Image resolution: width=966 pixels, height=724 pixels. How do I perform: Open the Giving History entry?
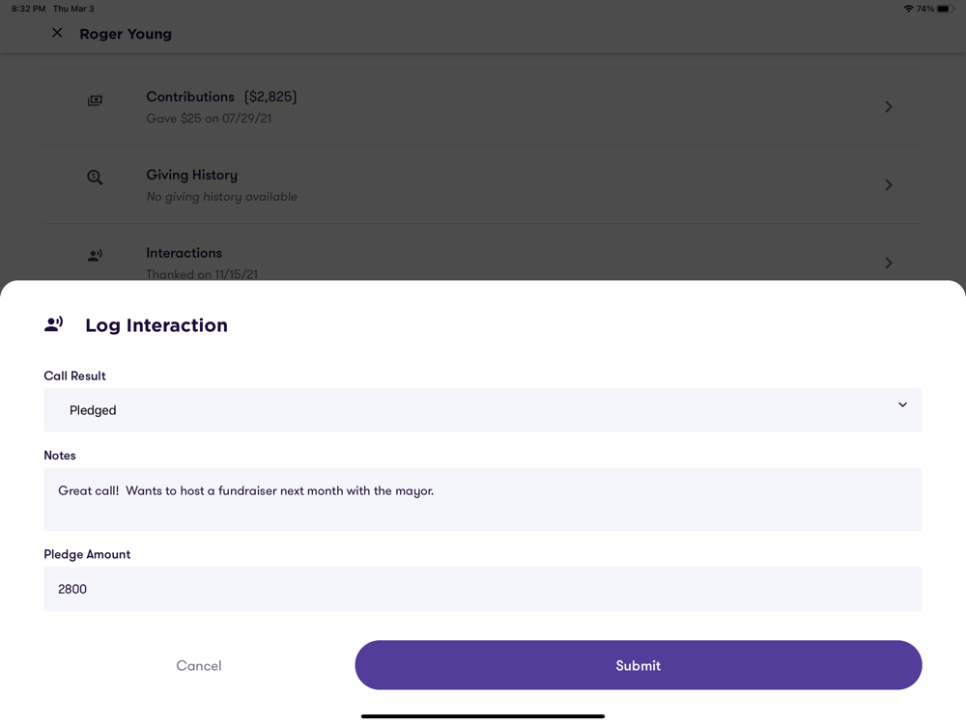pyautogui.click(x=482, y=184)
